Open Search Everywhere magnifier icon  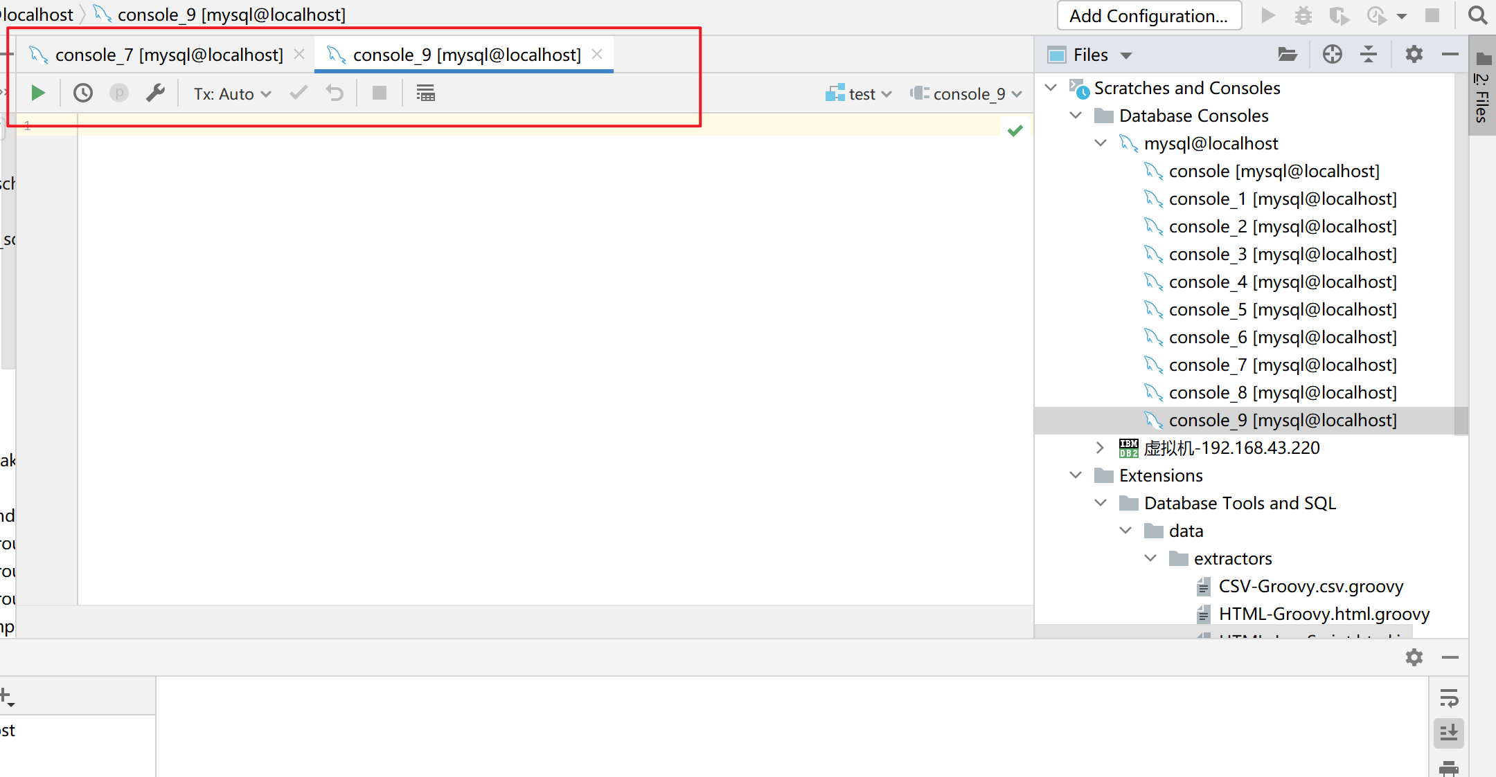pos(1477,15)
